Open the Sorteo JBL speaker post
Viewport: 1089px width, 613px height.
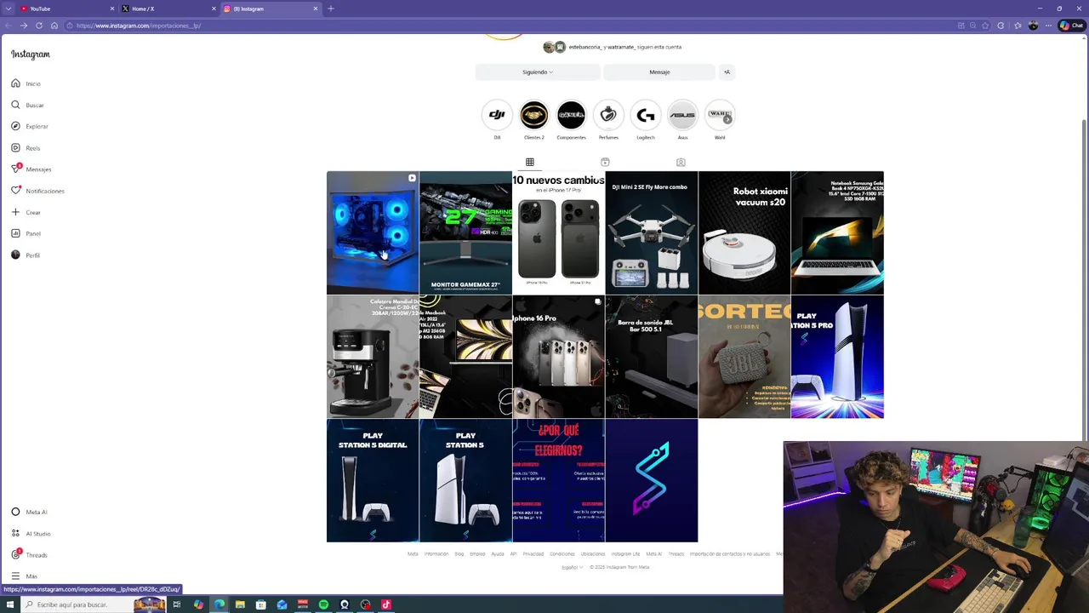pyautogui.click(x=744, y=357)
